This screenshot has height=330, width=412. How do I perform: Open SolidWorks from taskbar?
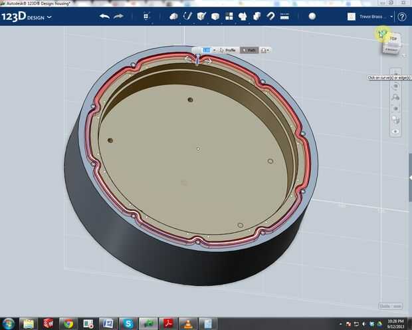(x=49, y=324)
